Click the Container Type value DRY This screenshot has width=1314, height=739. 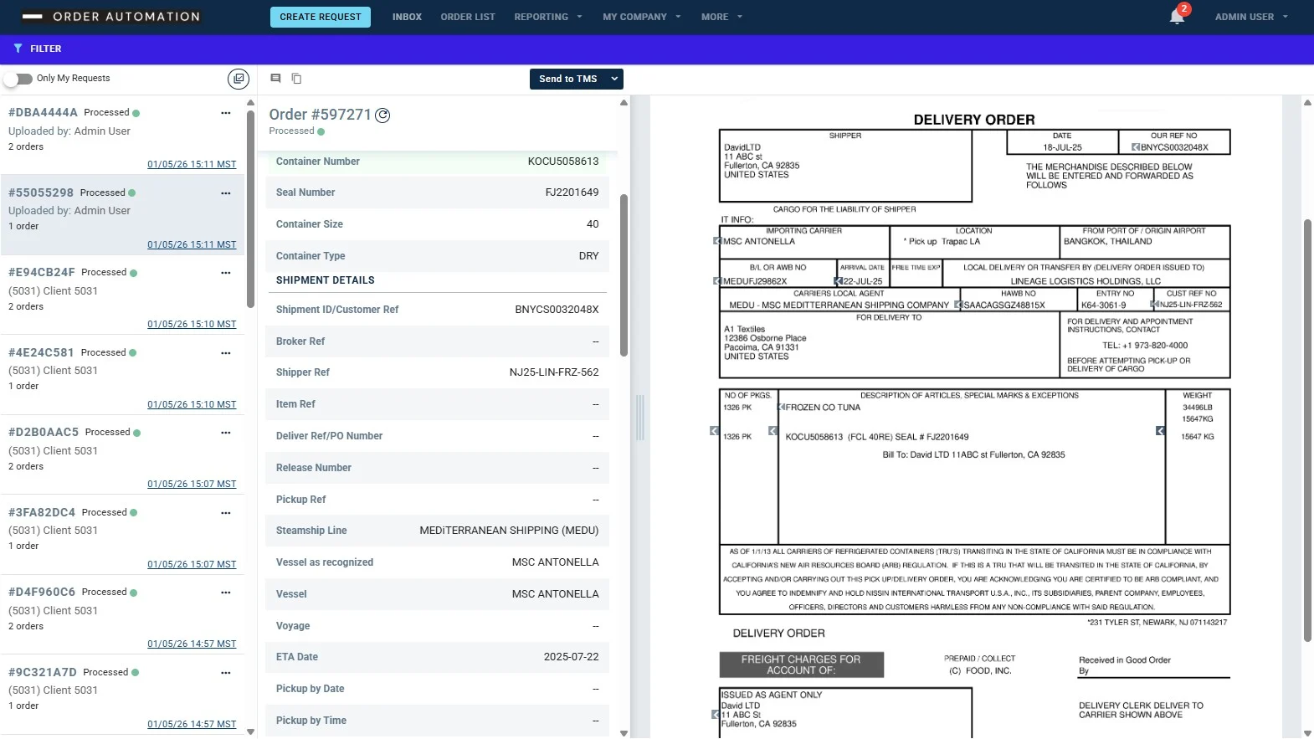589,256
